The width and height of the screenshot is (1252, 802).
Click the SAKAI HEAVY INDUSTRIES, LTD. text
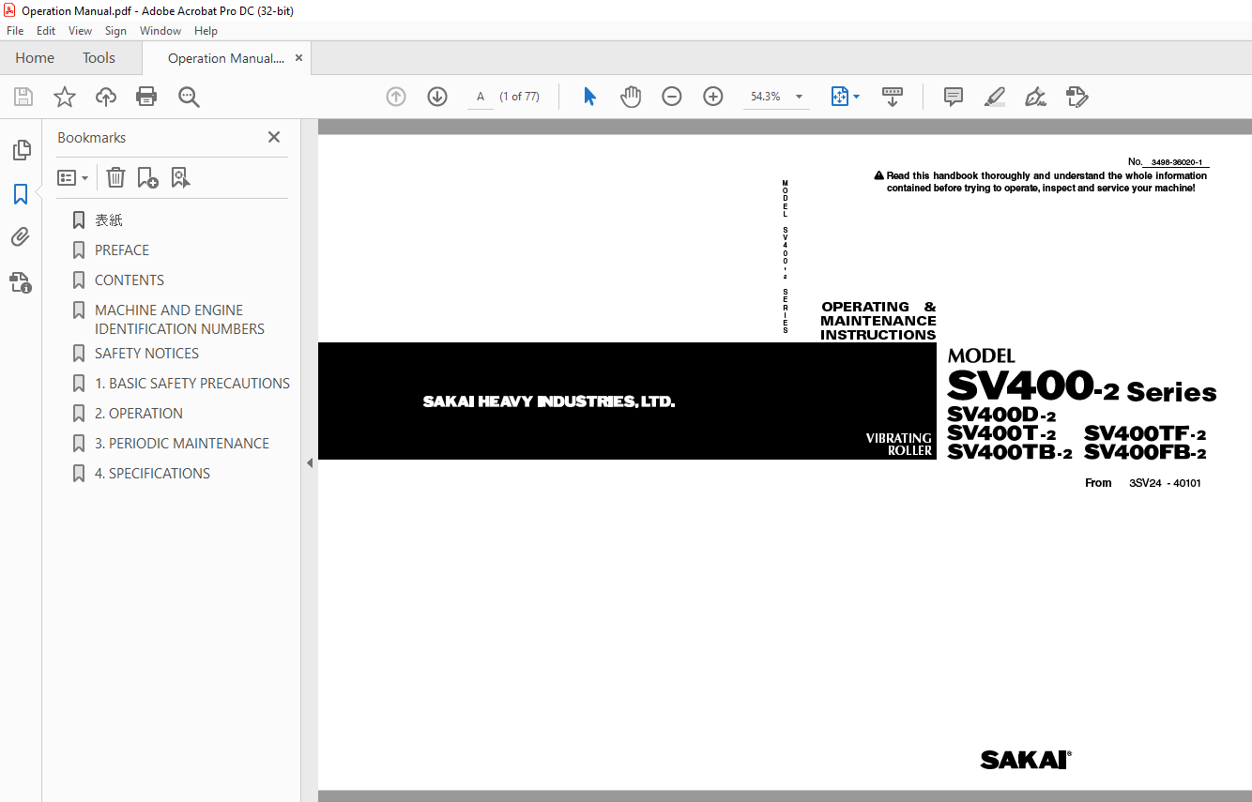pyautogui.click(x=549, y=401)
